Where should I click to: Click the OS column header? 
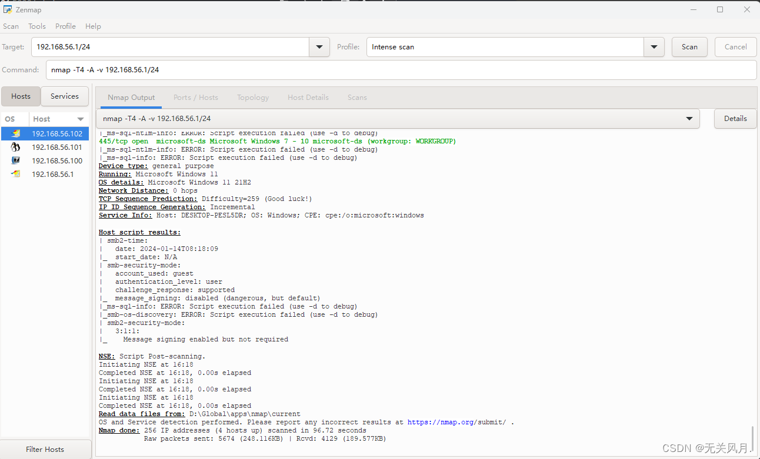(x=15, y=119)
